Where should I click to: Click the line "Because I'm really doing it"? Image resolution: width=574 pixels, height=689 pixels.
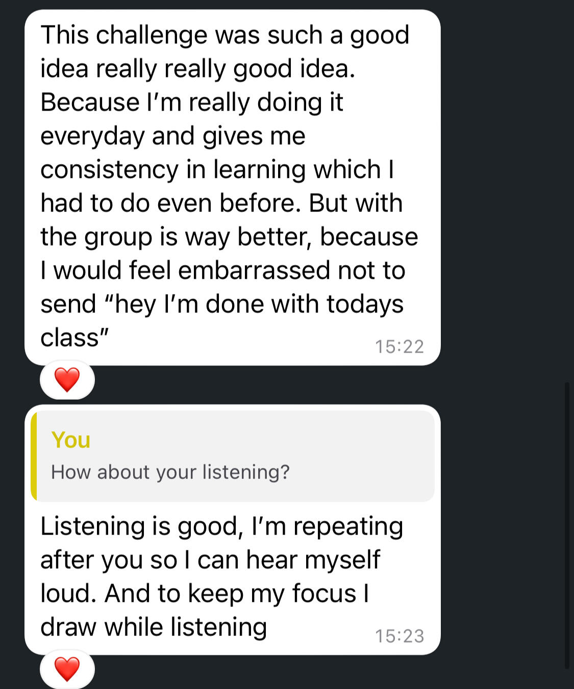pos(191,102)
